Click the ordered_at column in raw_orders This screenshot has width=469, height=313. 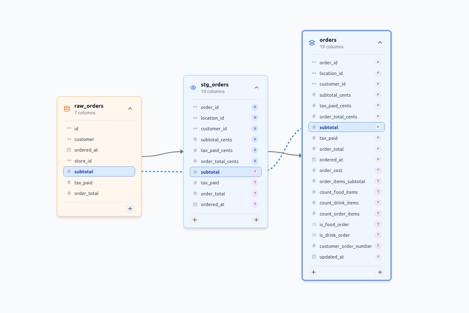click(99, 150)
